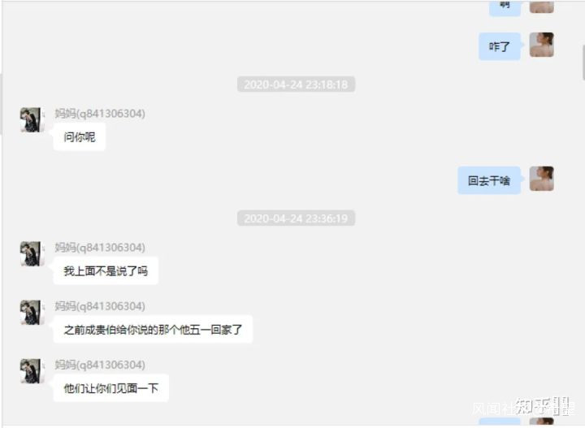The height and width of the screenshot is (428, 585).
Task: Select the "回去干啥" message bubble
Action: [489, 180]
